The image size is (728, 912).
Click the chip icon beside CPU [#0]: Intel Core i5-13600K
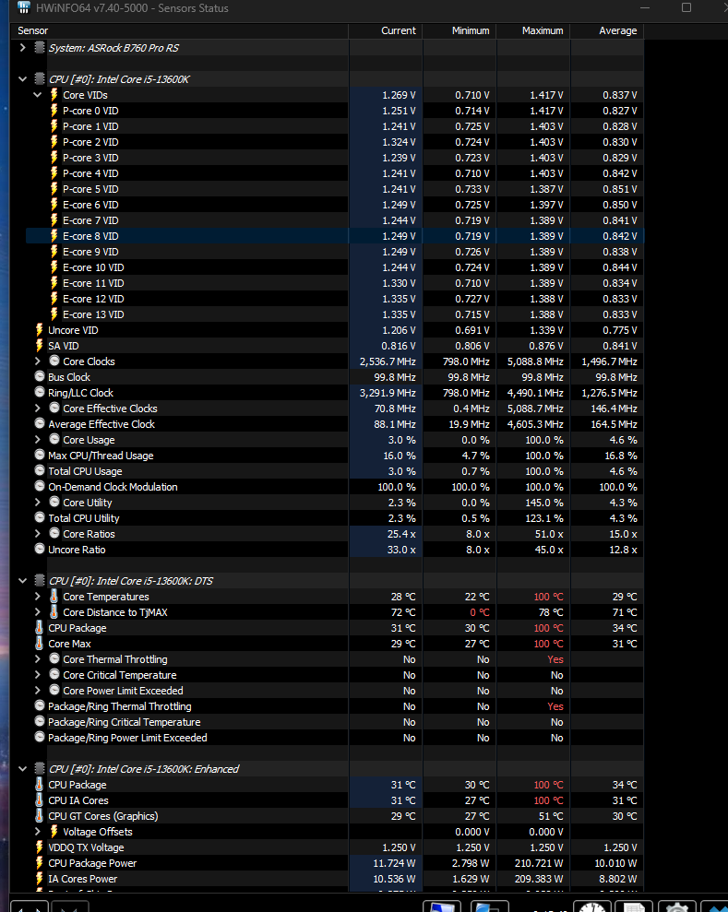[40, 79]
